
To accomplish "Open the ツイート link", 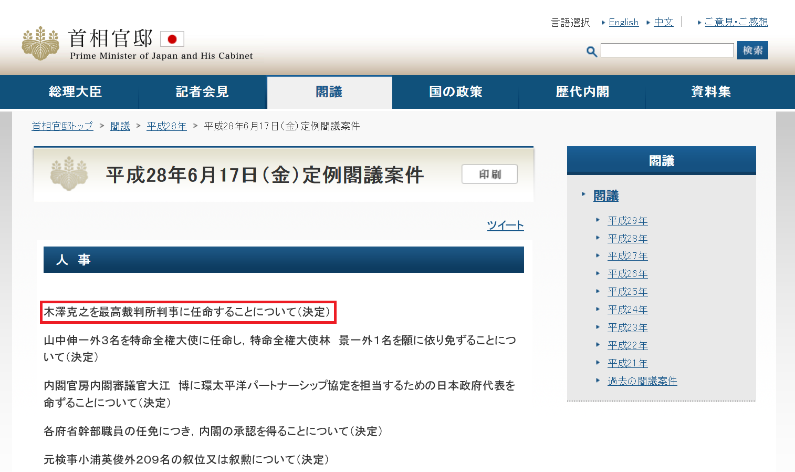I will coord(505,225).
